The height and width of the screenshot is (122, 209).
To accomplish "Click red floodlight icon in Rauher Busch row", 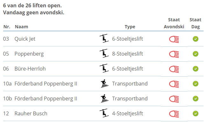I will click(x=174, y=114).
